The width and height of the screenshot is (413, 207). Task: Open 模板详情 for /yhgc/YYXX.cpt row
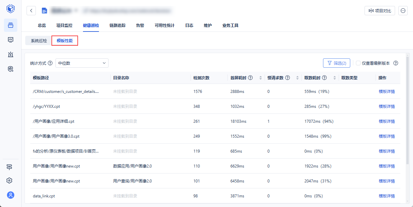[x=387, y=106]
